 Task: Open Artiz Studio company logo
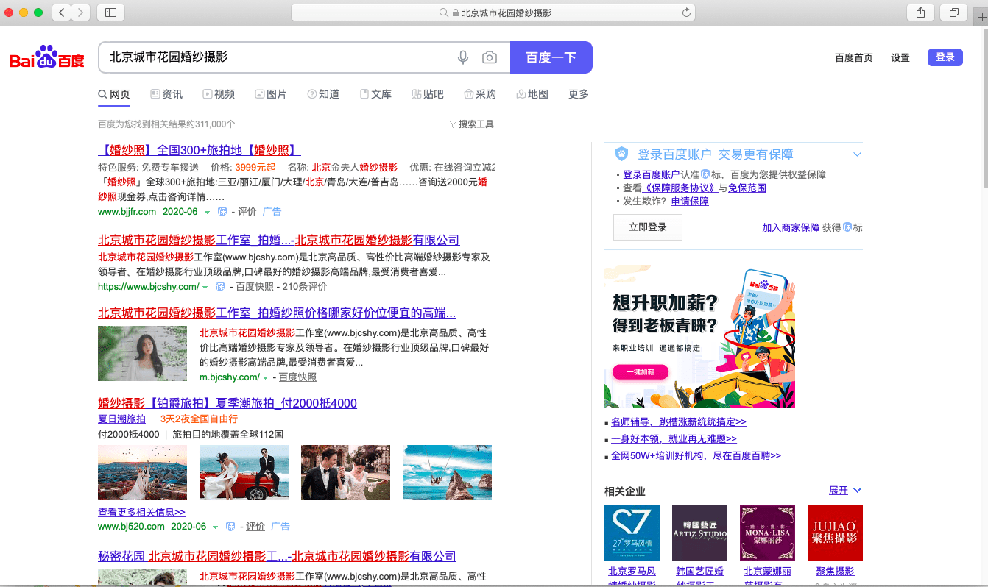click(x=699, y=533)
